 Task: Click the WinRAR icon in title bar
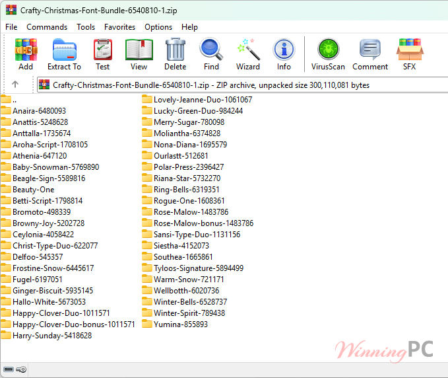11,10
